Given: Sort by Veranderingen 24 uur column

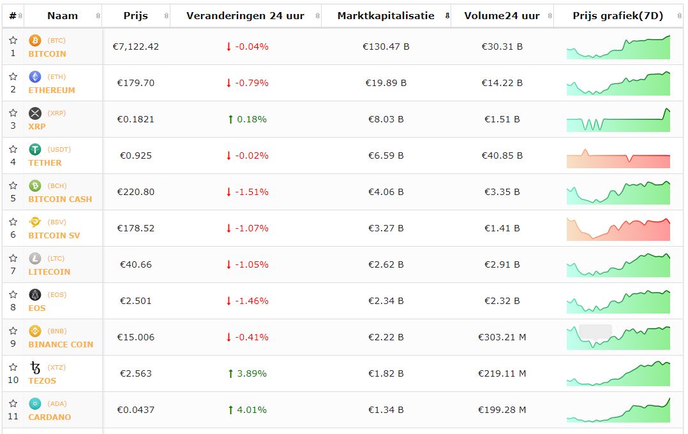Looking at the screenshot, I should (245, 16).
